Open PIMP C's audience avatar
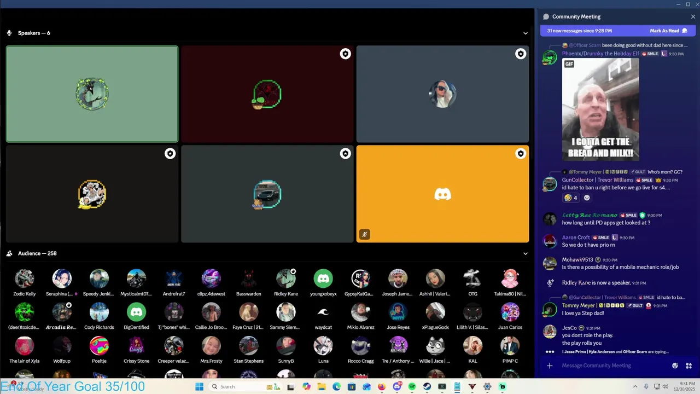 pos(510,346)
